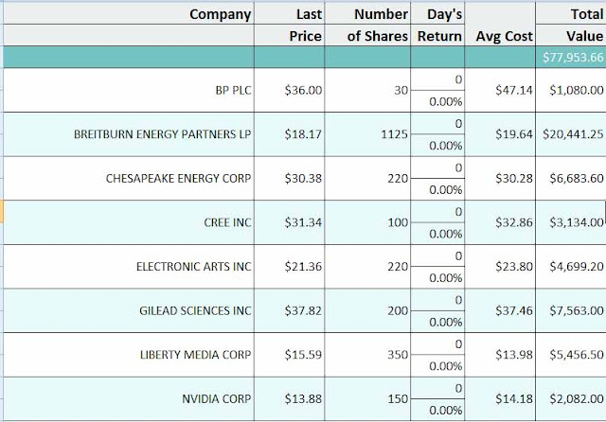Select the Day's Return column header
This screenshot has width=606, height=422.
[x=438, y=25]
